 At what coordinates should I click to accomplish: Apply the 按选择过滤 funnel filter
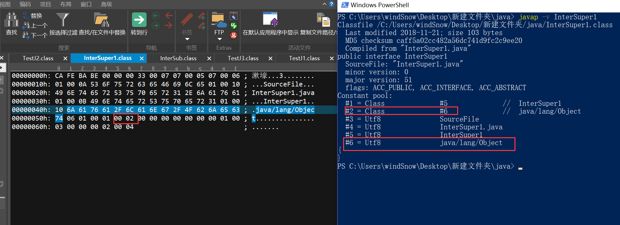63,24
